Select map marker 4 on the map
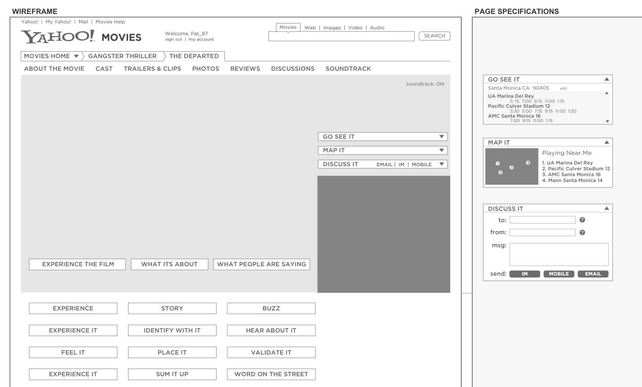This screenshot has width=642, height=387. (x=528, y=163)
